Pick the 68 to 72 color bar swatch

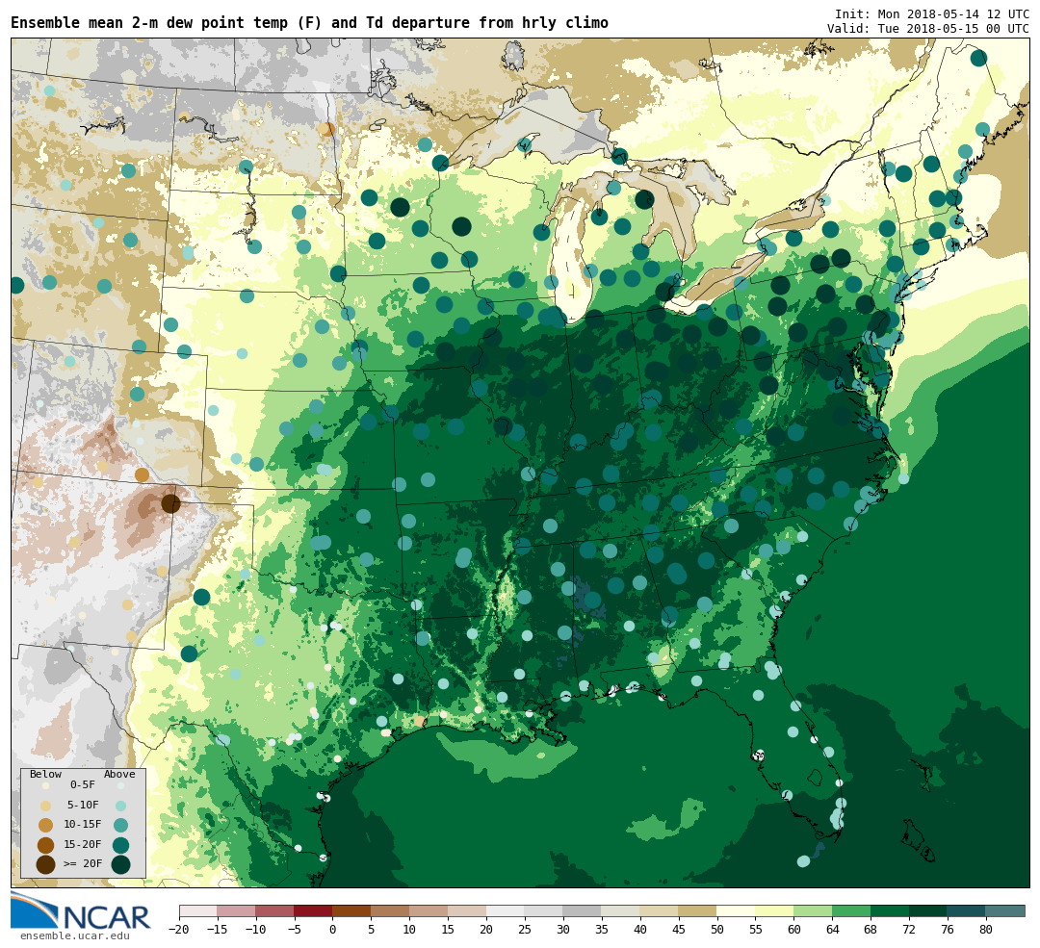tap(891, 910)
